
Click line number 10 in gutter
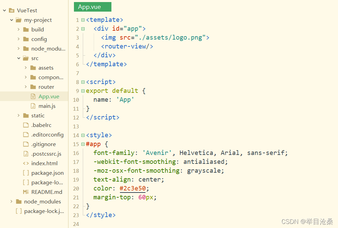76,100
